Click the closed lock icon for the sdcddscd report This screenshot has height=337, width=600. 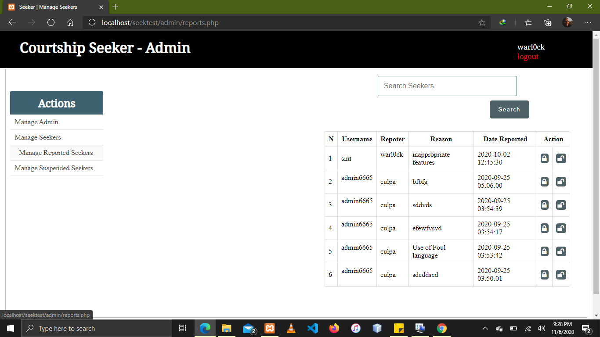point(545,275)
